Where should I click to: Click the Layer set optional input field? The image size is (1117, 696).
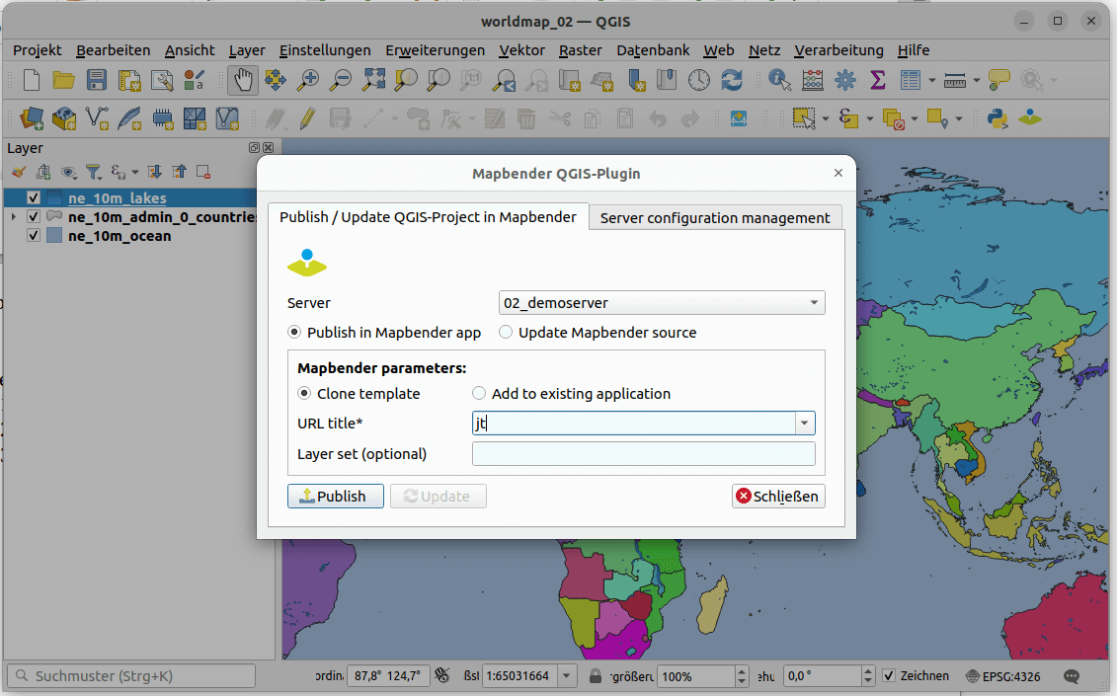coord(643,453)
